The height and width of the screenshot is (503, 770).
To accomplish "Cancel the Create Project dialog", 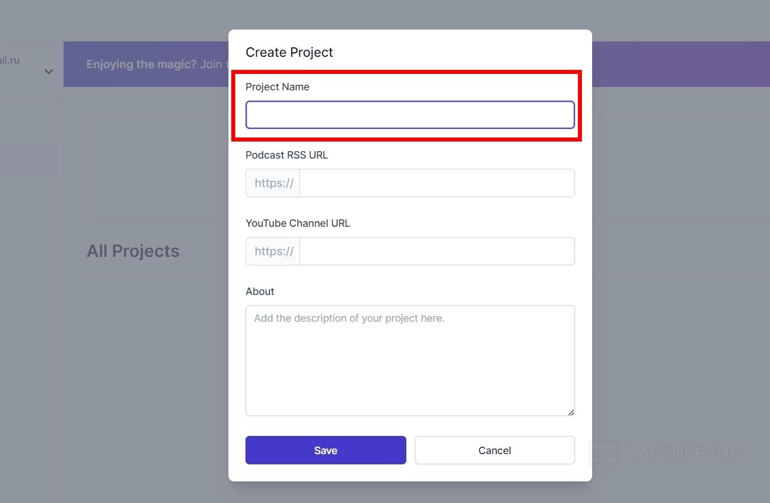I will point(494,450).
